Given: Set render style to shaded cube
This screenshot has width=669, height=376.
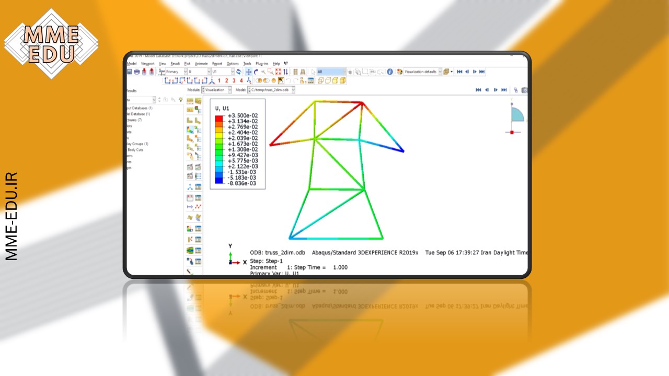Looking at the screenshot, I should (343, 81).
